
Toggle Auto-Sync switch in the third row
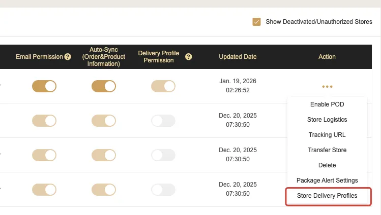coord(104,155)
